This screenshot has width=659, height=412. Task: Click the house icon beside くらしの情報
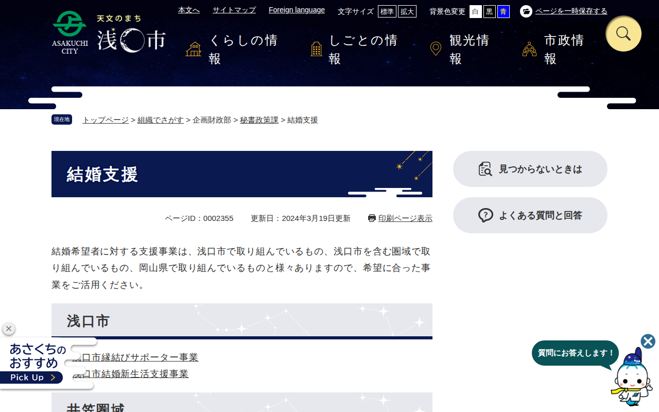194,49
